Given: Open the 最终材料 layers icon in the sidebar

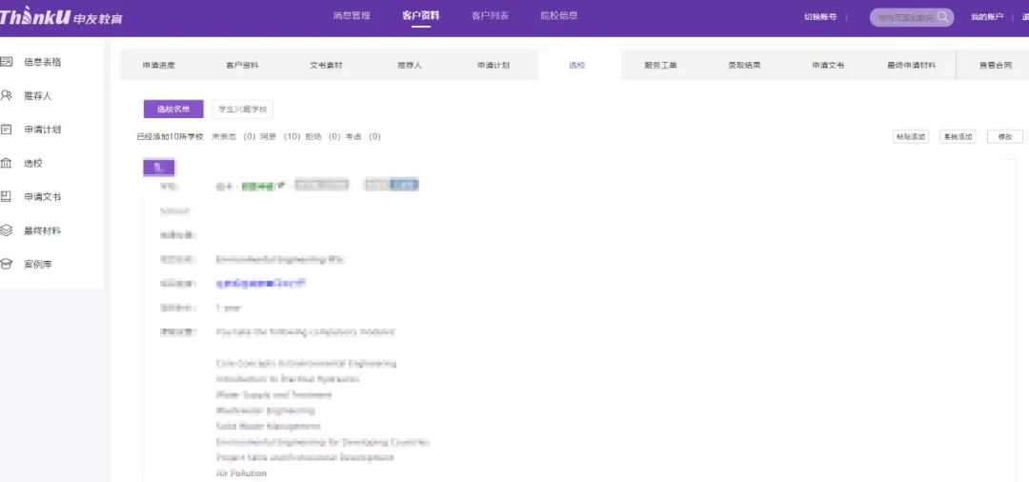Looking at the screenshot, I should click(x=7, y=231).
